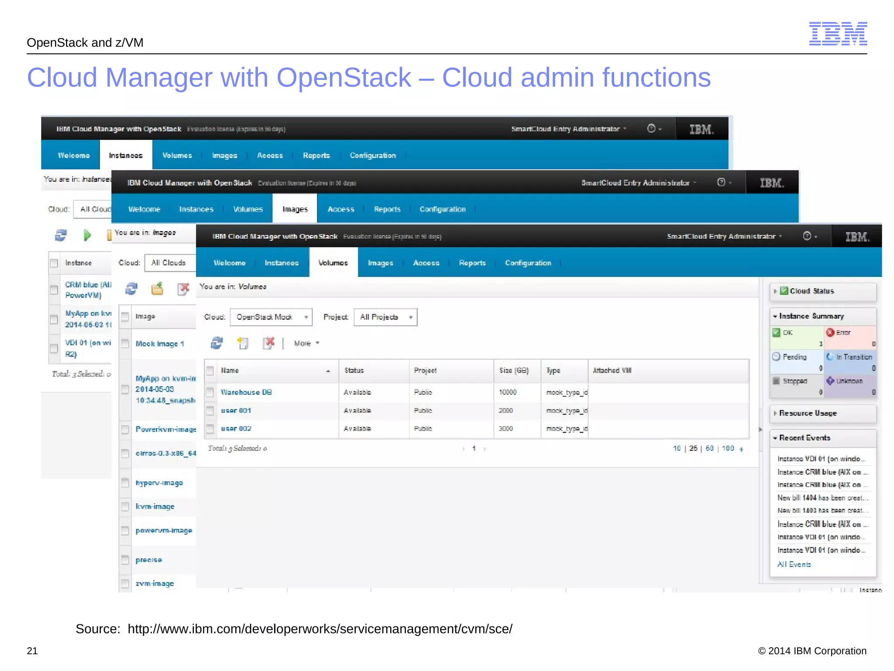894x671 pixels.
Task: Open SmartCloud Entry Administrator menu in Volumes window
Action: point(724,236)
